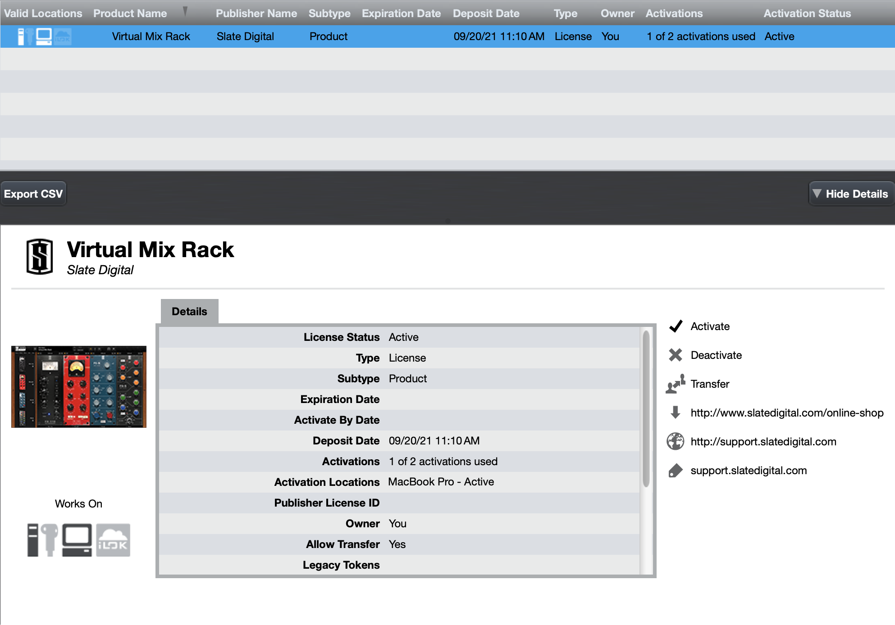Click the Transfer license icon
The height and width of the screenshot is (625, 895).
click(x=676, y=384)
